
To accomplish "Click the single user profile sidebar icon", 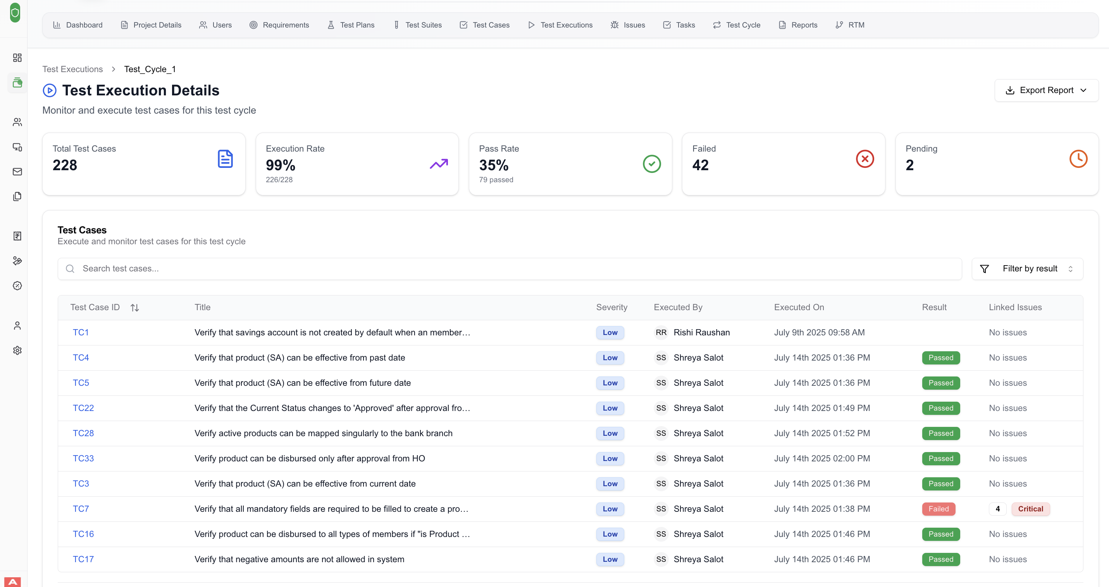I will (x=17, y=326).
